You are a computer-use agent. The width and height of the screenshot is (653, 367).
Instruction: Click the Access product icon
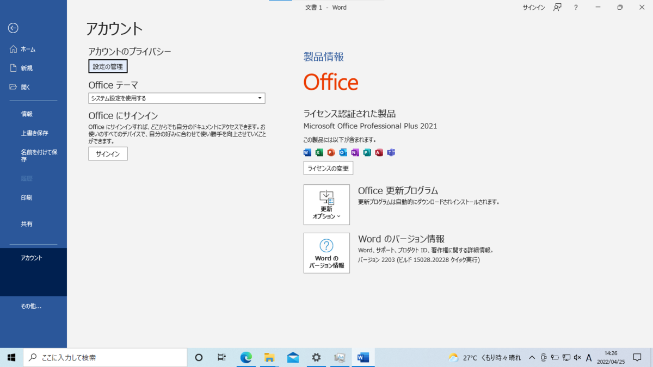point(379,153)
